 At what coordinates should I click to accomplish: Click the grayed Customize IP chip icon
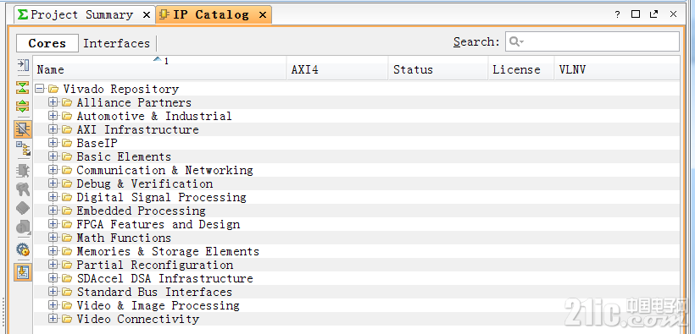coord(23,170)
